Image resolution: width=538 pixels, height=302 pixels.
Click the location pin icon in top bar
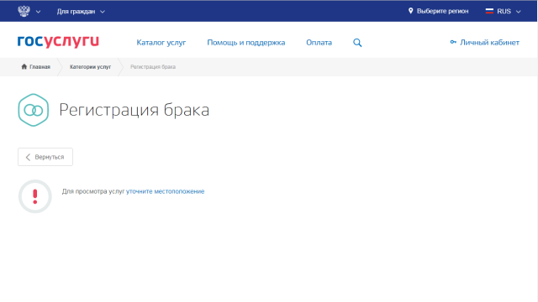(410, 11)
